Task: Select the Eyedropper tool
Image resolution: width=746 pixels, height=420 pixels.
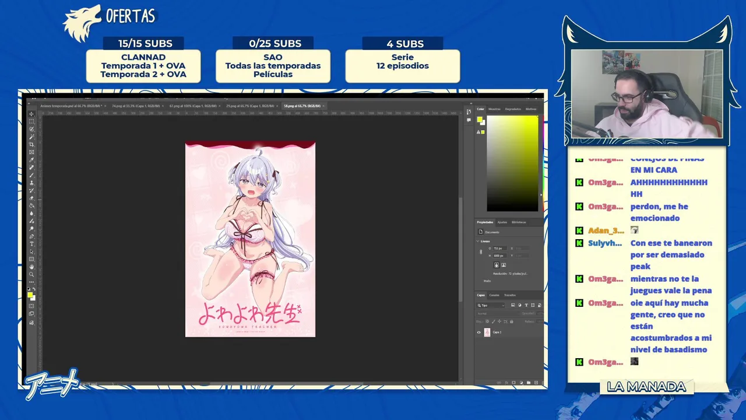Action: tap(31, 160)
